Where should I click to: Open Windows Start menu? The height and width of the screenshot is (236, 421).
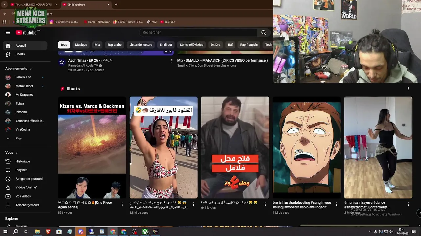[x=5, y=232]
